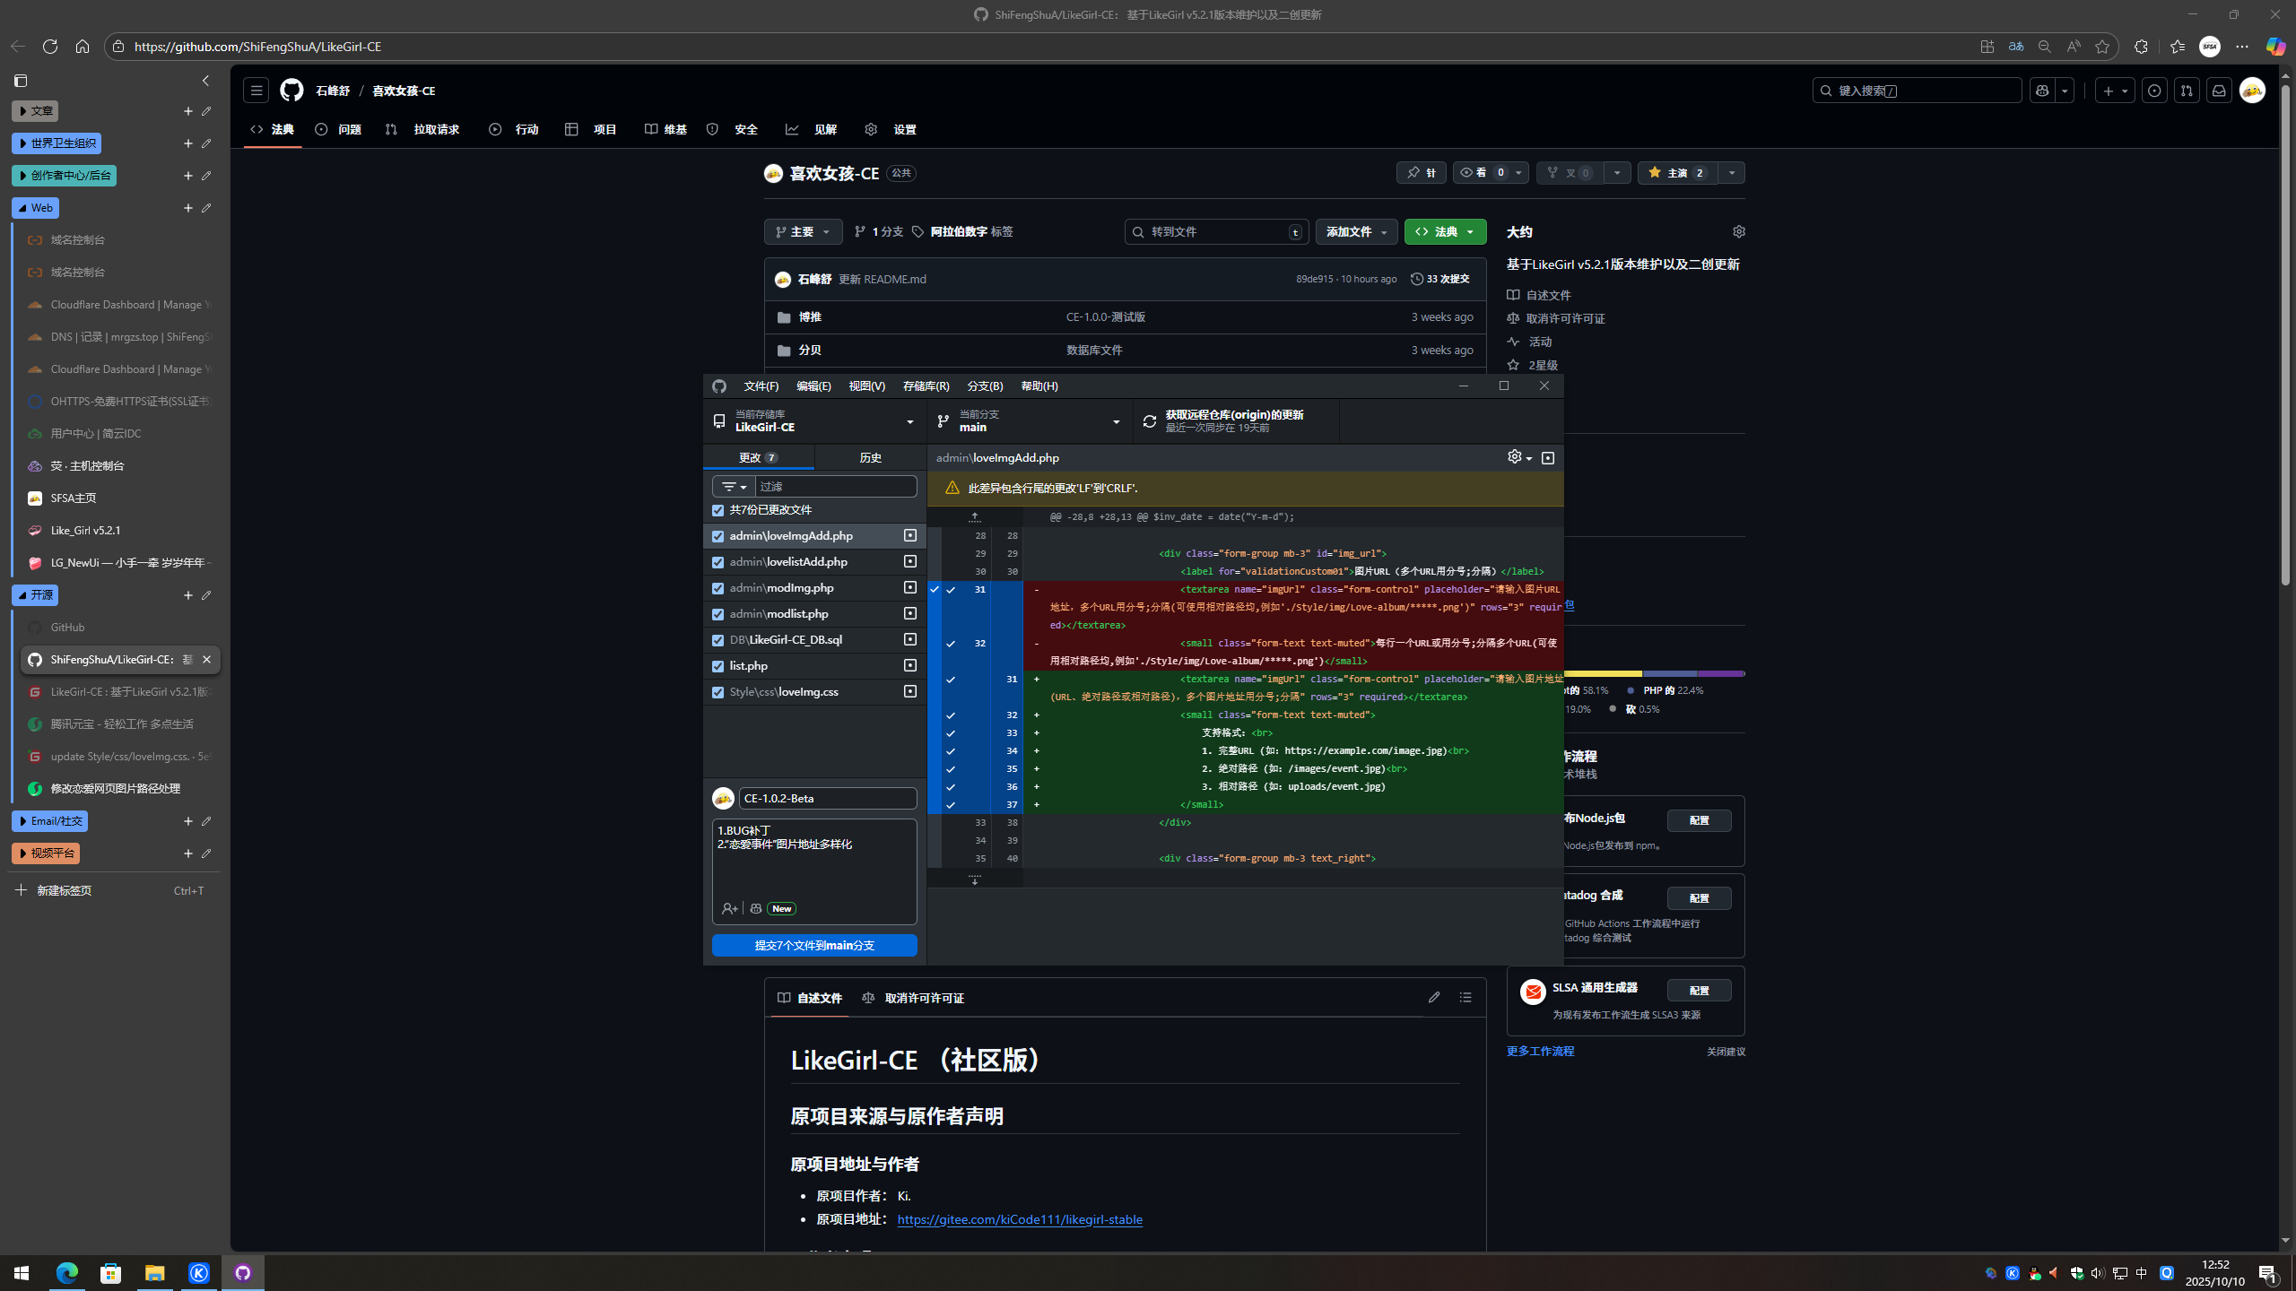Edit the README using the pencil icon
The height and width of the screenshot is (1291, 2296).
1433,997
